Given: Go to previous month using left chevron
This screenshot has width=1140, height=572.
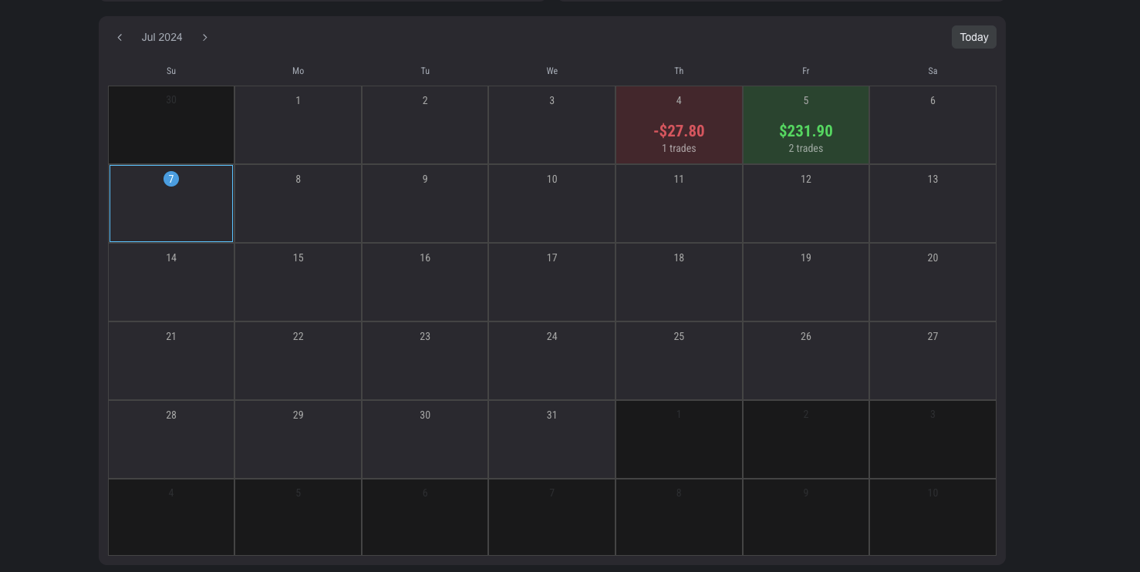Looking at the screenshot, I should [x=120, y=38].
